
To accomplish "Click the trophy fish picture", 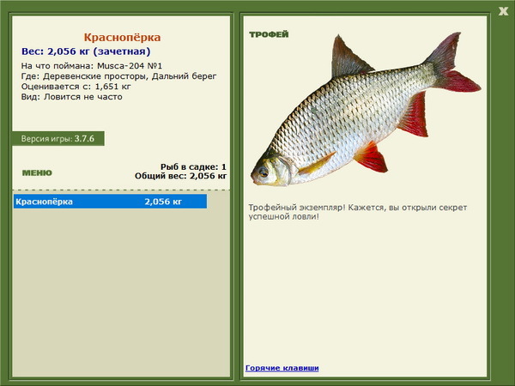I will point(366,109).
